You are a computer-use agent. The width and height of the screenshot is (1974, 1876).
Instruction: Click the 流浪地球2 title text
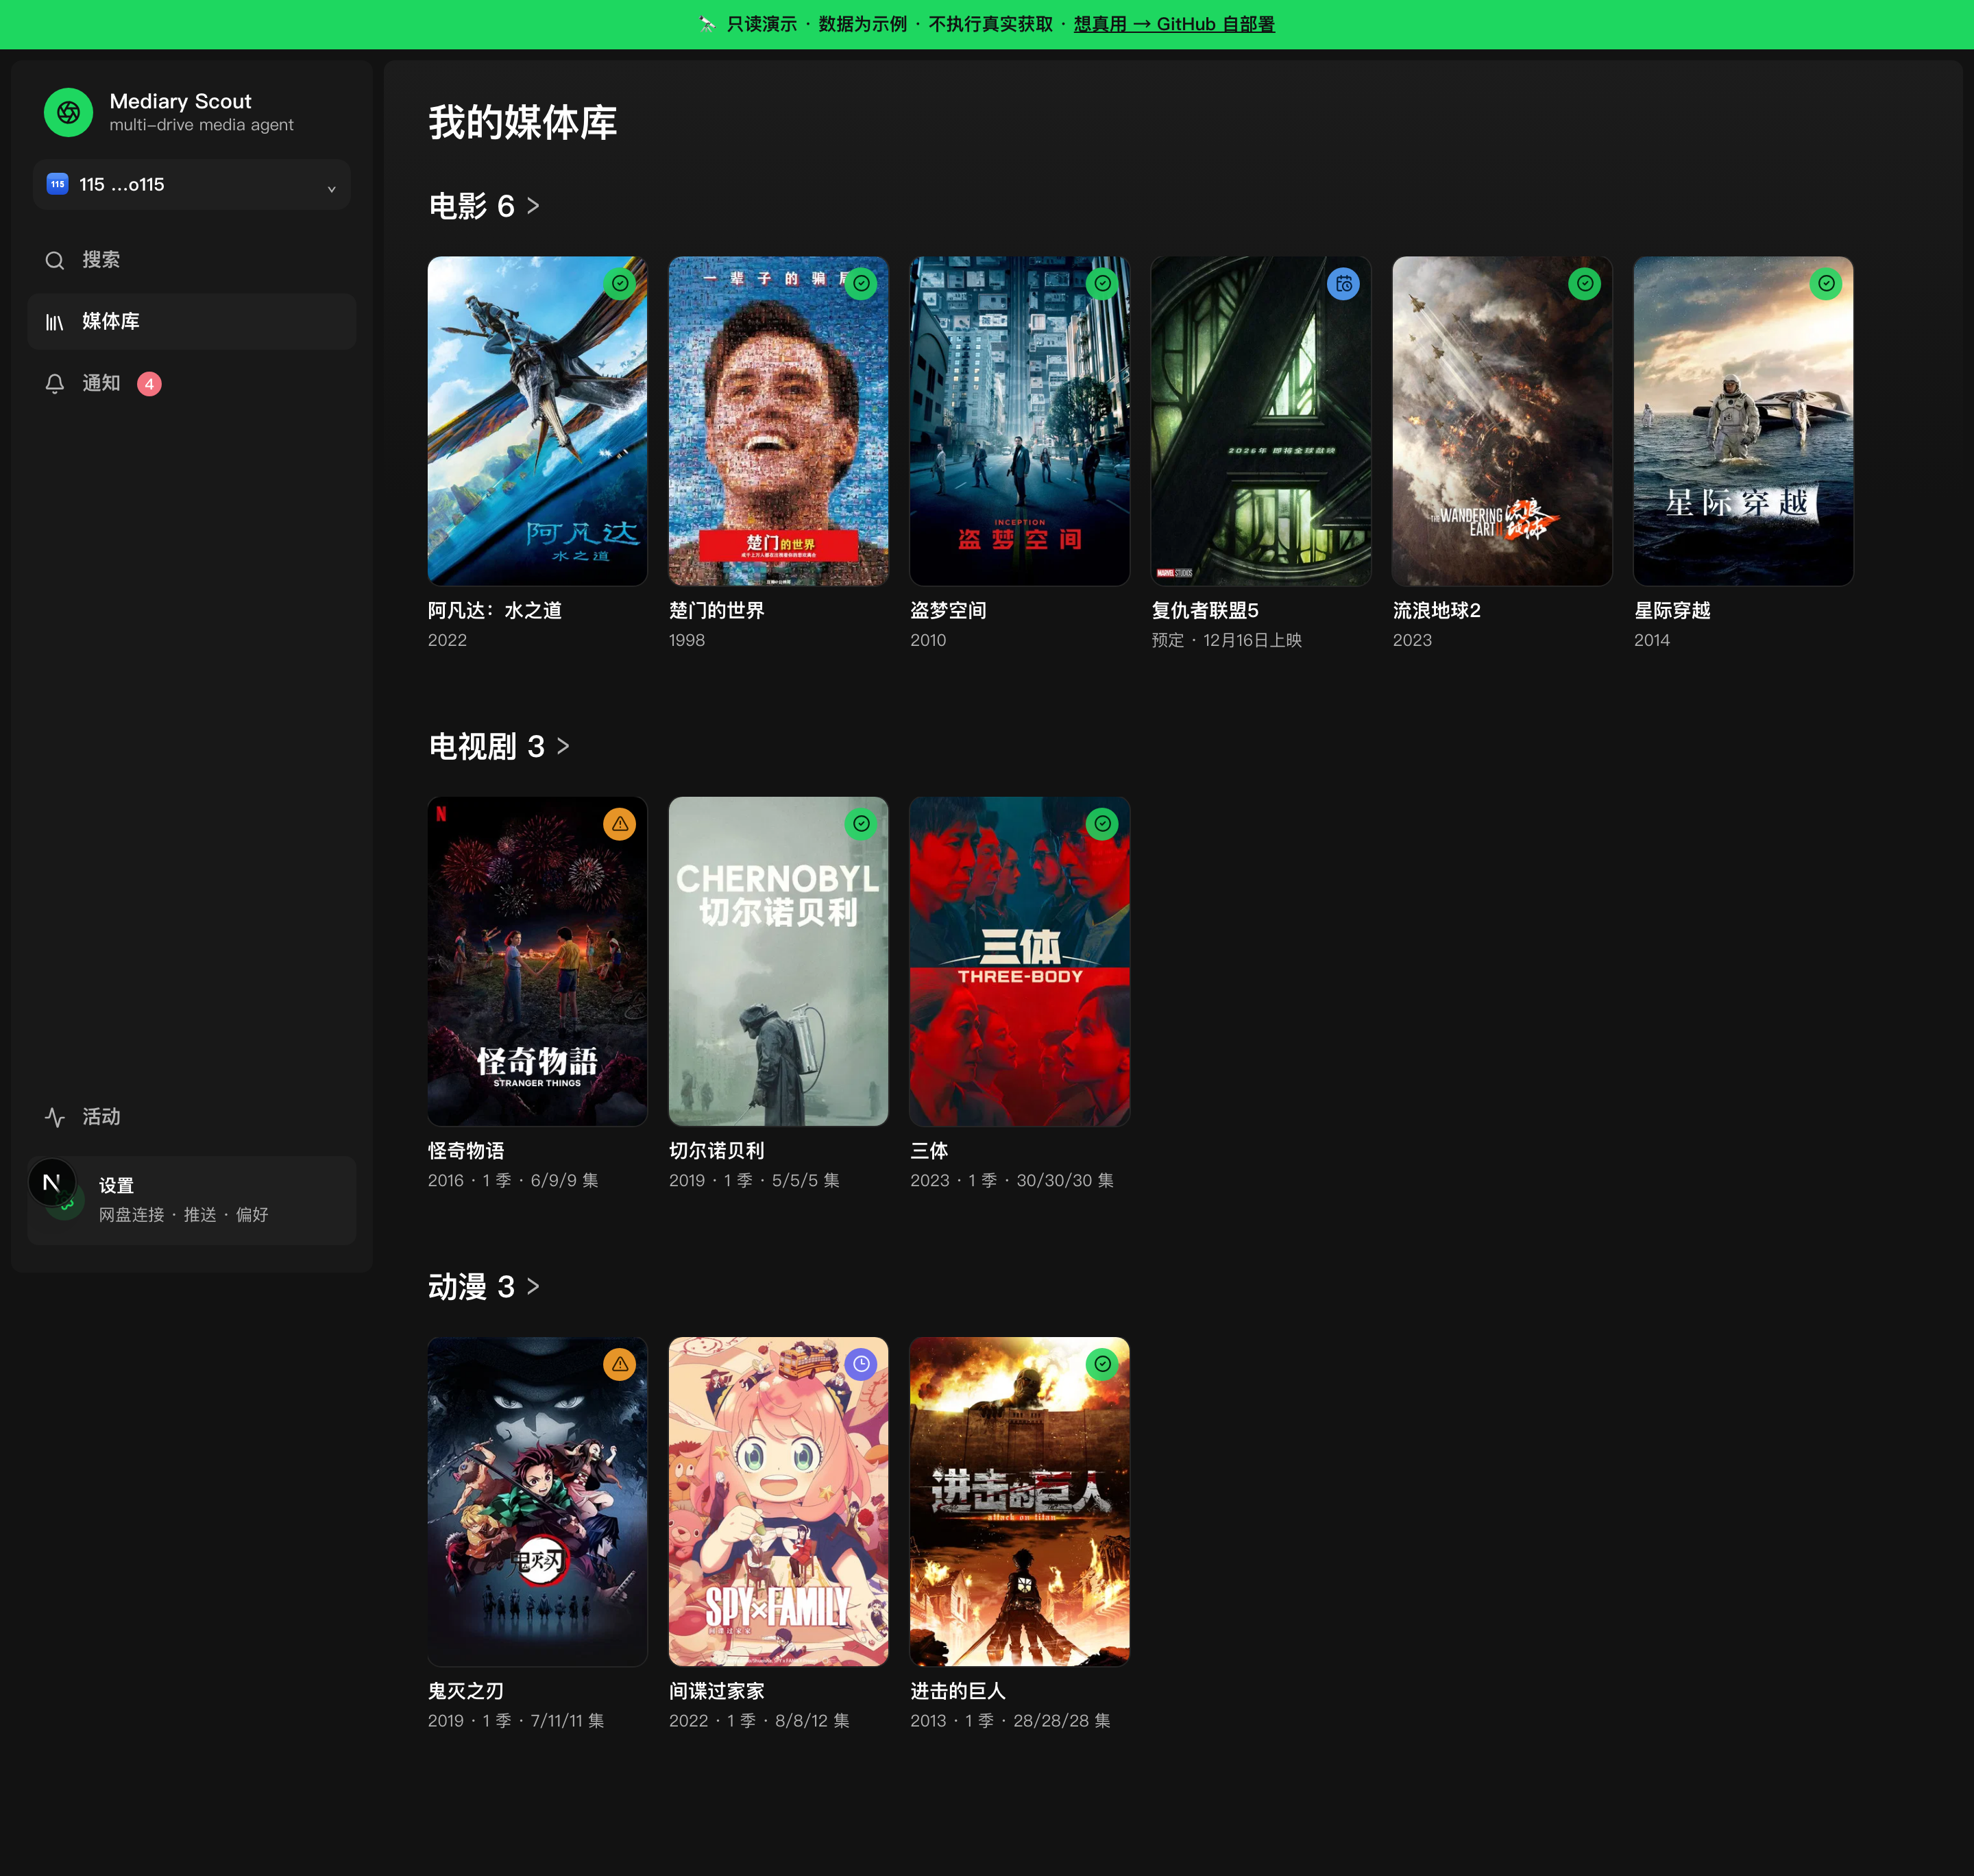coord(1437,611)
